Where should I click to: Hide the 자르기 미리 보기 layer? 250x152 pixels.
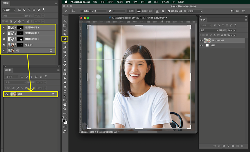201,40
